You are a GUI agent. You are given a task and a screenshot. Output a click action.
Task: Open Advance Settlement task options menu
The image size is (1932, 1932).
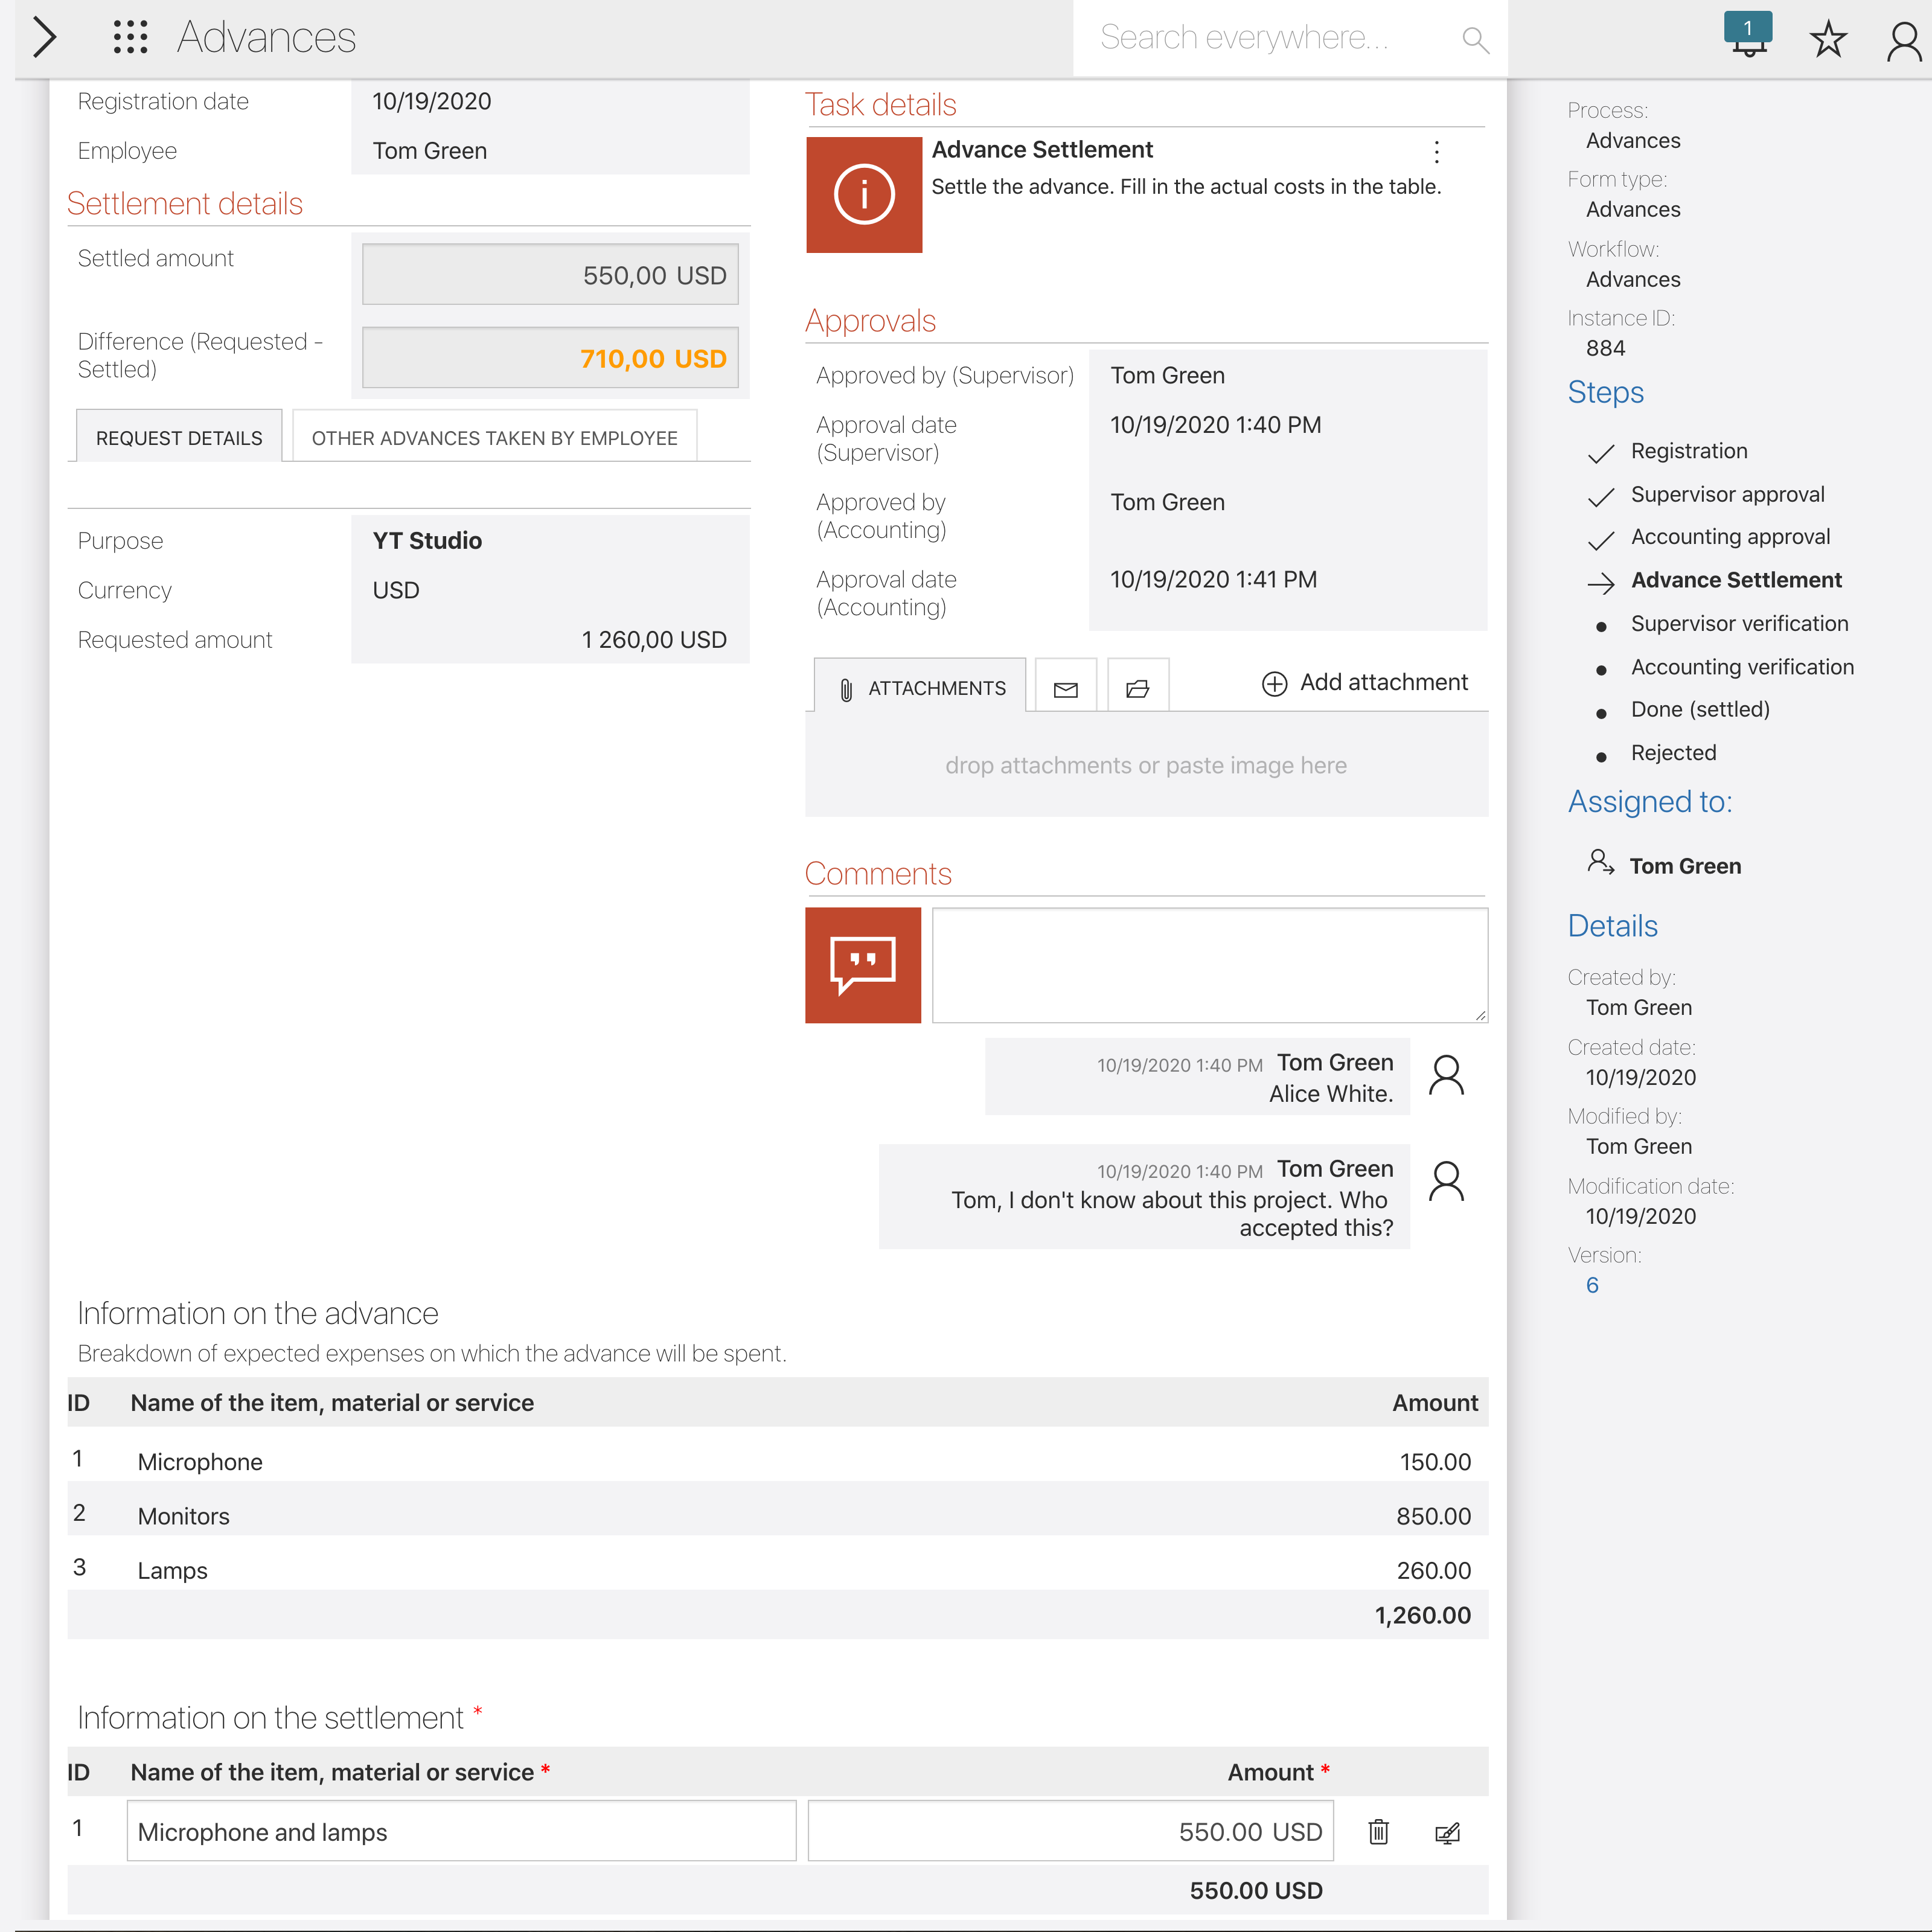tap(1436, 152)
